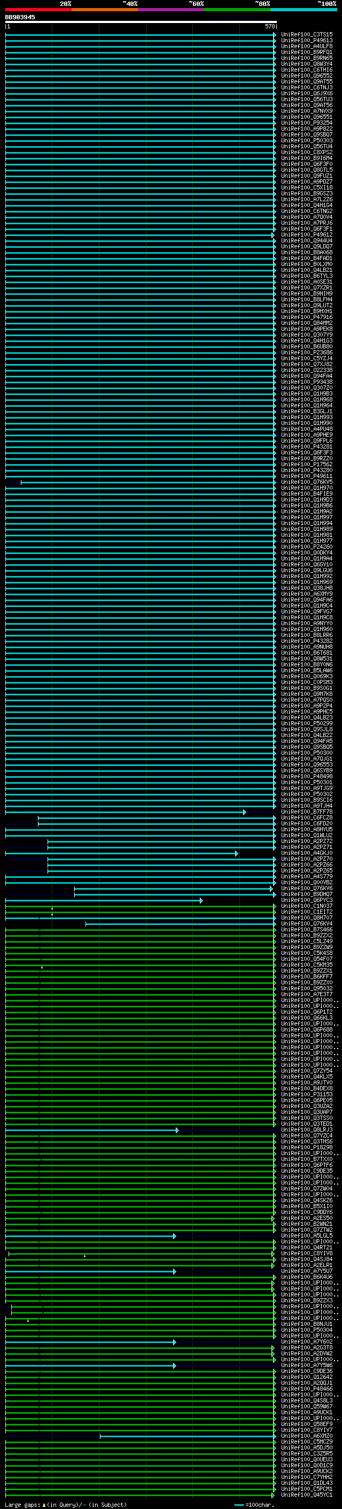This screenshot has height=1509, width=342.
Task: Click the UniRef100_B7S466 label
Action: (307, 930)
